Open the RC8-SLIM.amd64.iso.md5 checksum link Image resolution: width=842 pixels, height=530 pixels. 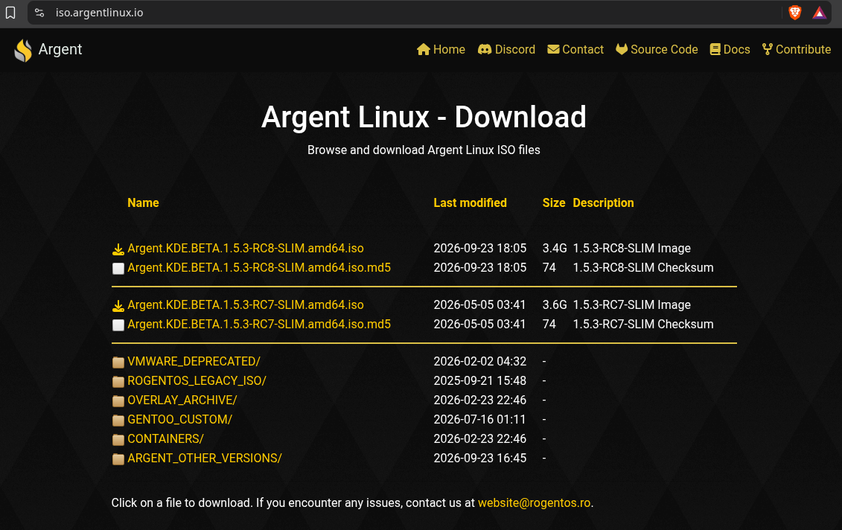(259, 267)
